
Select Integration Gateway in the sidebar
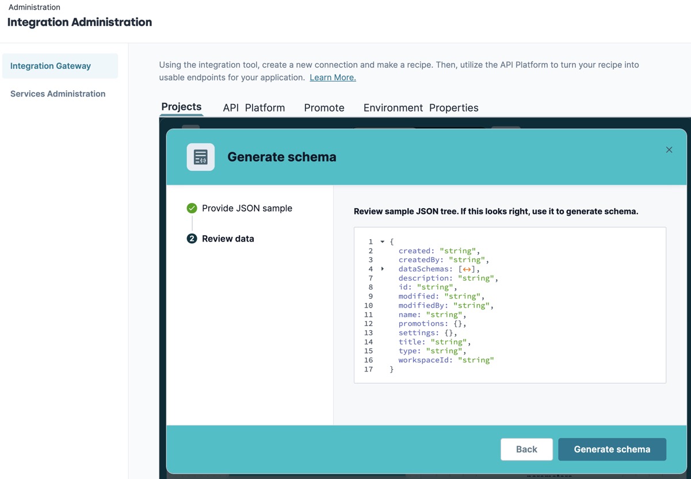60,66
